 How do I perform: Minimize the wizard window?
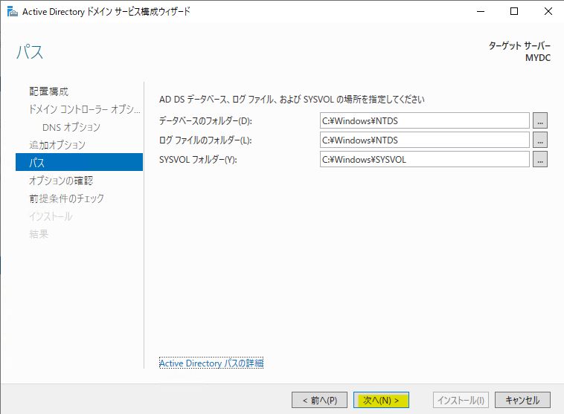tap(480, 11)
